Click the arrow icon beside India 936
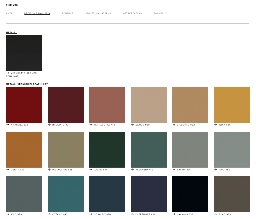This screenshot has height=219, width=256. pyautogui.click(x=215, y=125)
